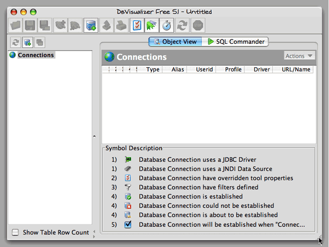Collapse split pane using the up arrow
The width and height of the screenshot is (329, 247).
pyautogui.click(x=94, y=136)
